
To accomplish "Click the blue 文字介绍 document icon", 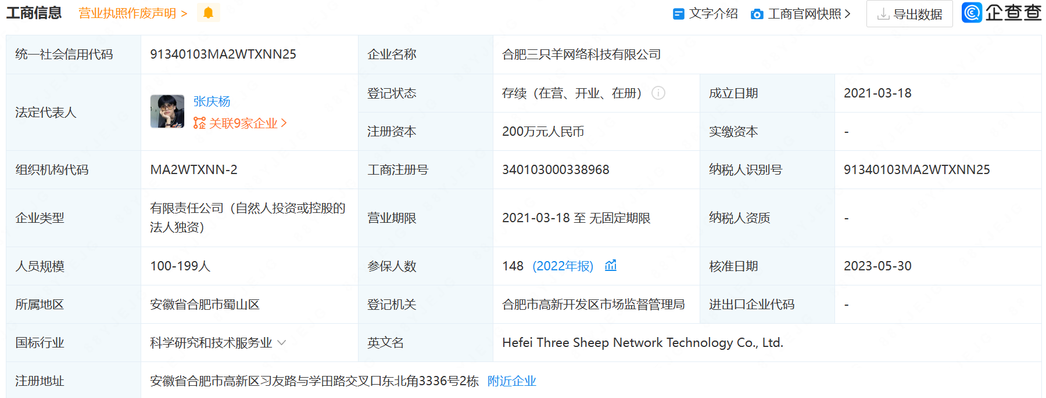I will [678, 14].
